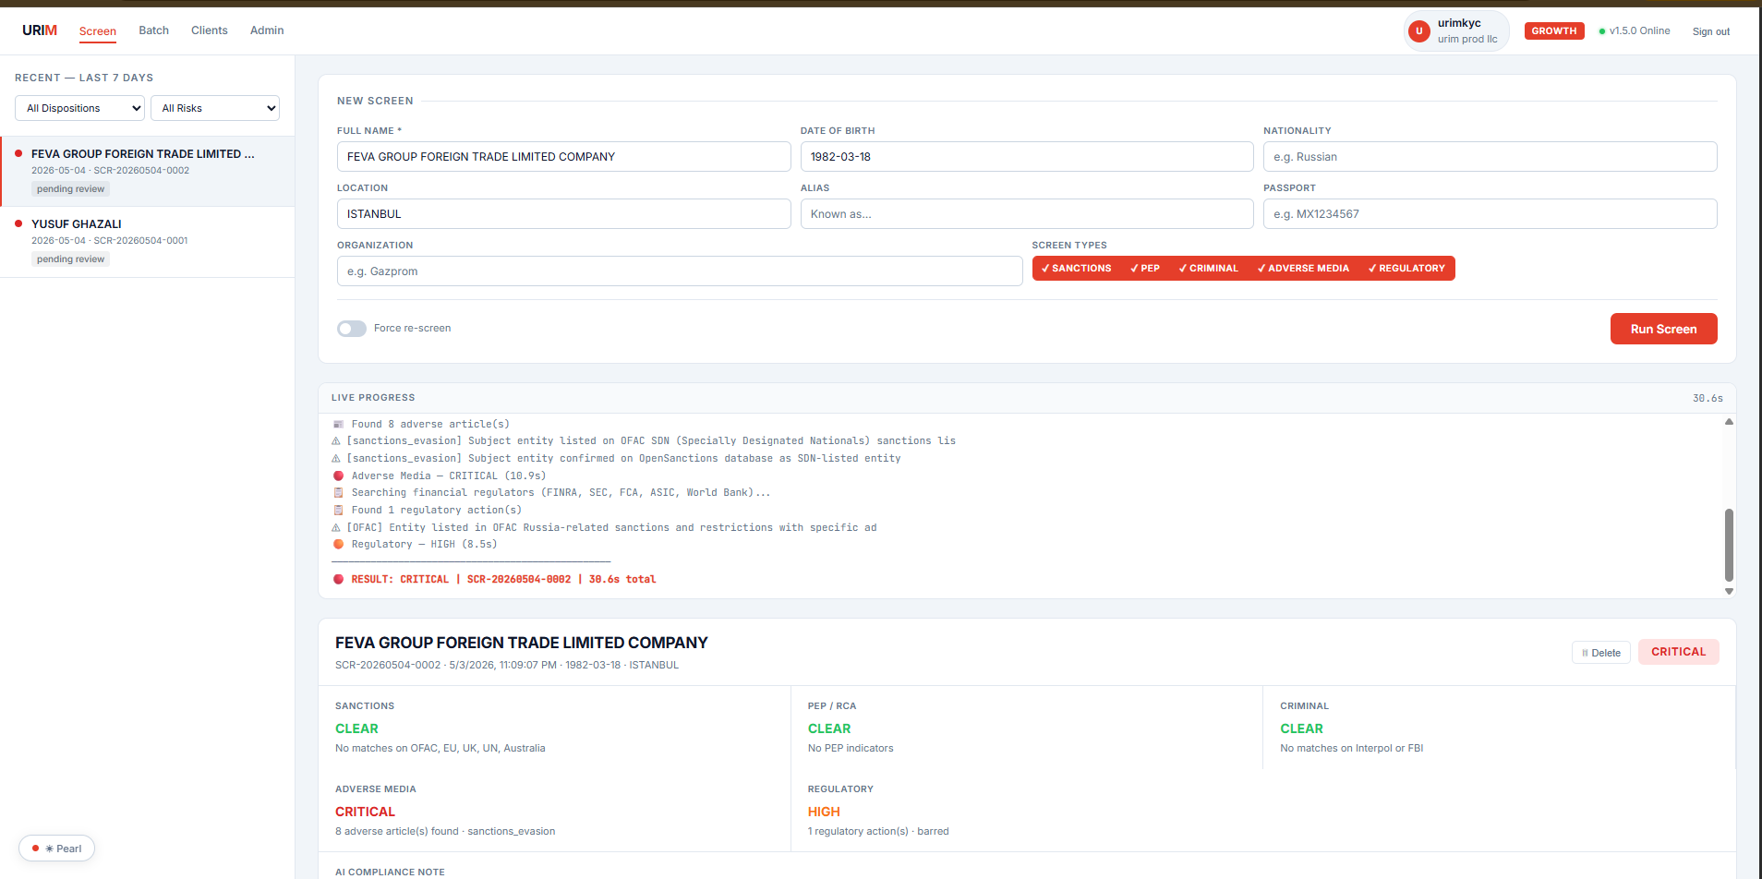1762x879 pixels.
Task: Click the Passport input field
Action: pyautogui.click(x=1490, y=214)
